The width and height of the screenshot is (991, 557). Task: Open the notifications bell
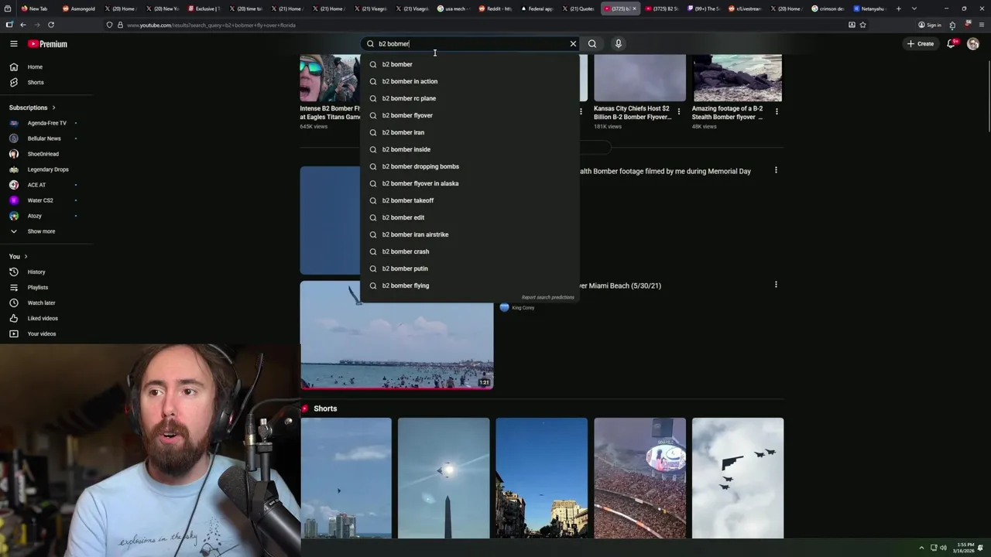(952, 44)
